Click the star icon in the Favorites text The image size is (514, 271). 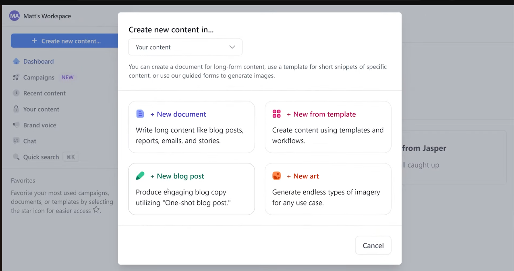tap(96, 209)
